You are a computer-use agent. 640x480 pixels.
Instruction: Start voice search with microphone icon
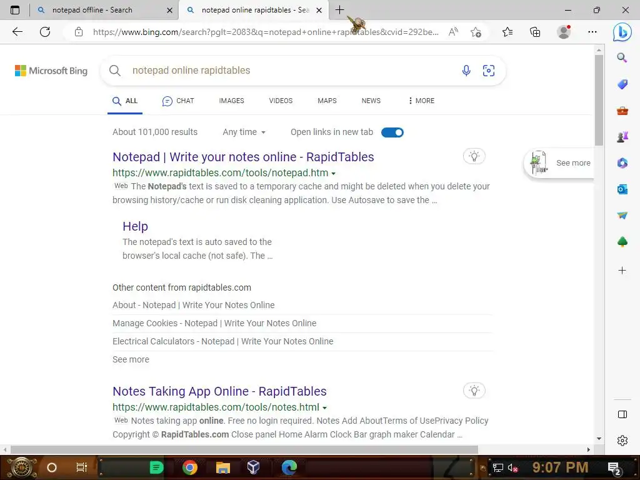(466, 71)
